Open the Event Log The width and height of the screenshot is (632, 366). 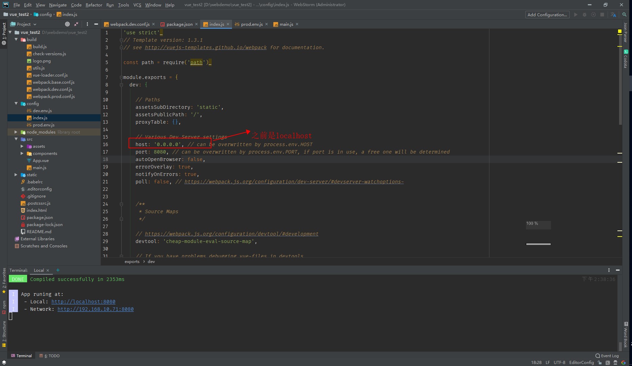click(607, 355)
